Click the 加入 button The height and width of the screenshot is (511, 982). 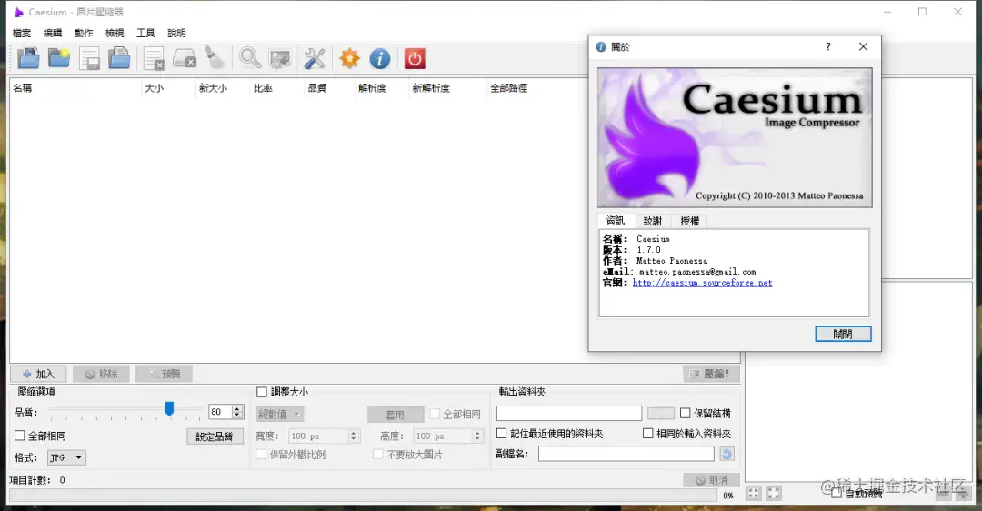[x=39, y=374]
